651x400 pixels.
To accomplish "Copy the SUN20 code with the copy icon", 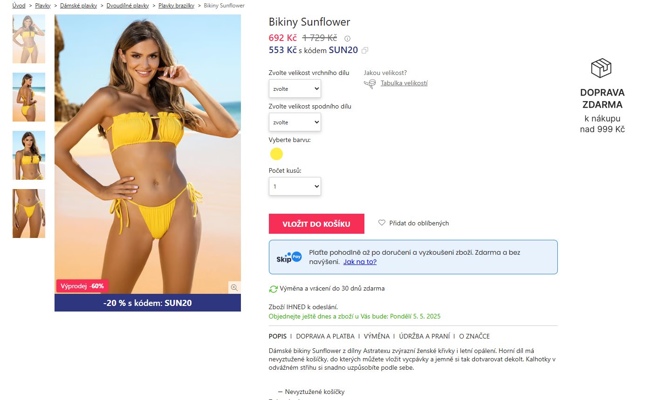I will pos(365,50).
